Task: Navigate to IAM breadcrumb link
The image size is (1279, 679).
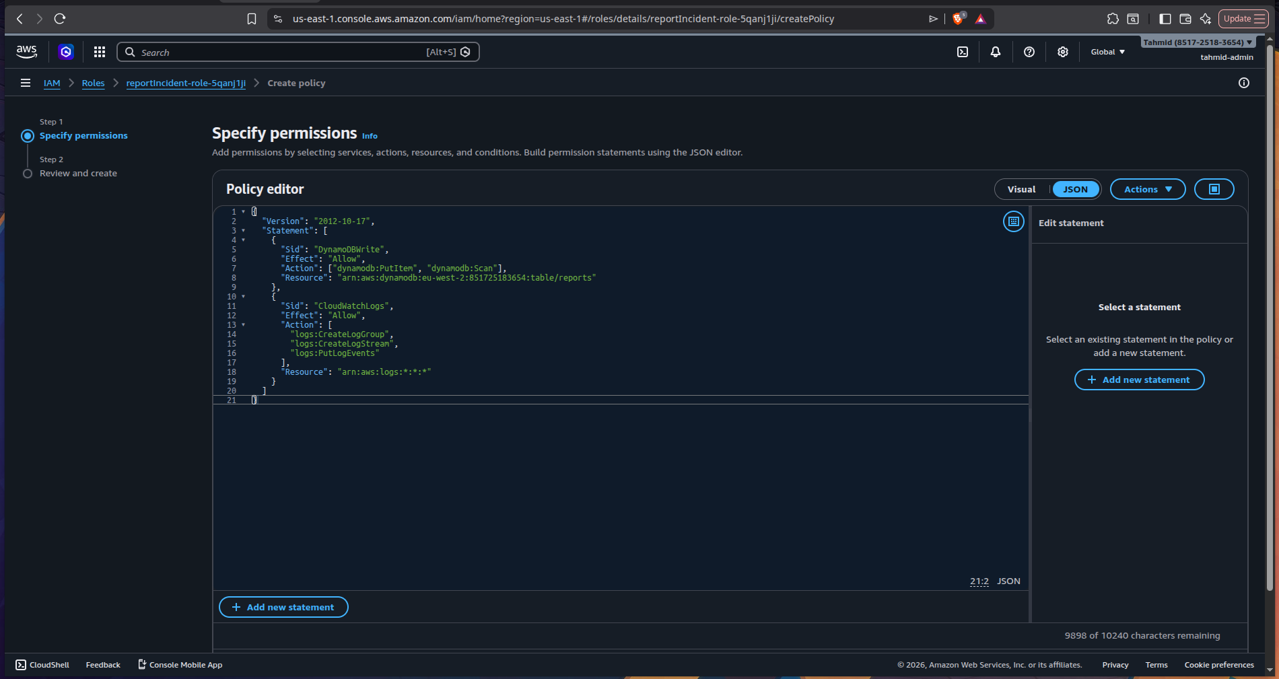Action: tap(52, 83)
